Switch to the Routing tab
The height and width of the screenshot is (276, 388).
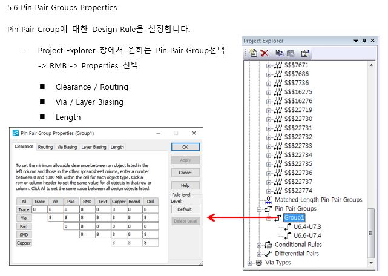[x=45, y=146]
